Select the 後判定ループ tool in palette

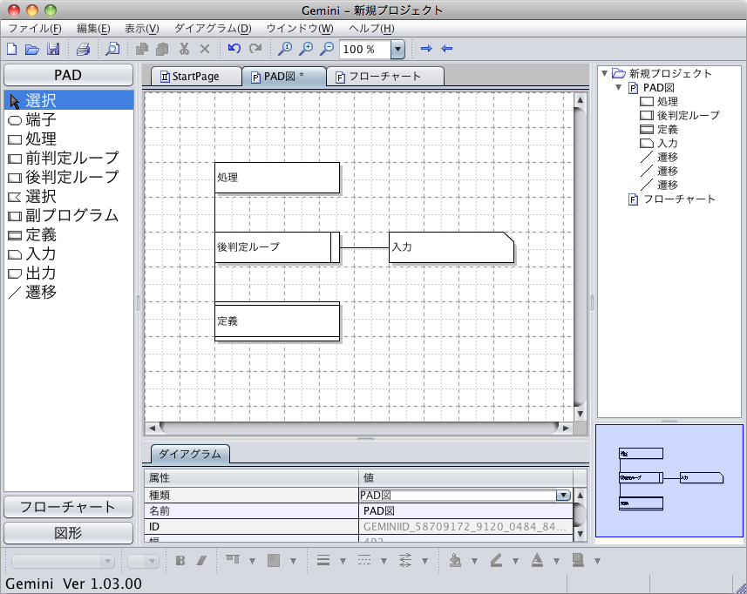pos(69,177)
